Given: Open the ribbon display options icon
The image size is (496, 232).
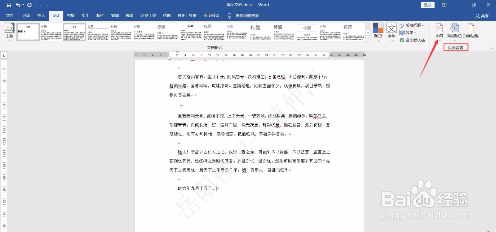Looking at the screenshot, I should pyautogui.click(x=444, y=5).
